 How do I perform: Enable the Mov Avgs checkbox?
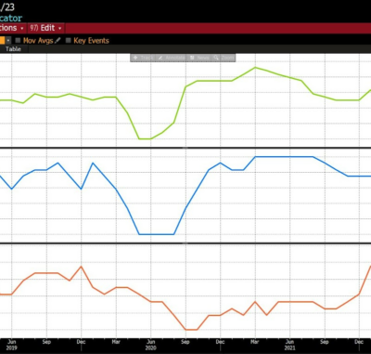(x=18, y=41)
